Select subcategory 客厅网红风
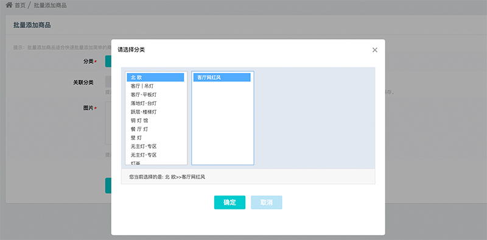 [222, 77]
